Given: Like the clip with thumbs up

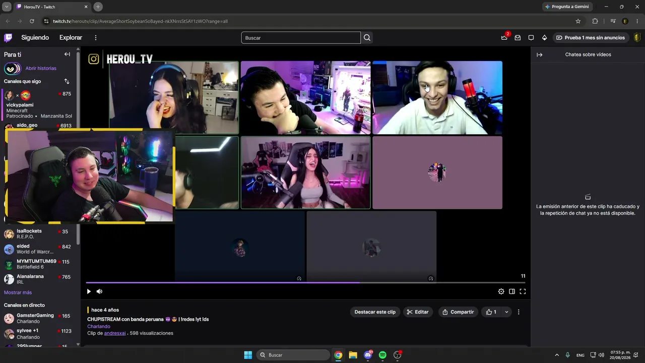Looking at the screenshot, I should click(x=491, y=312).
